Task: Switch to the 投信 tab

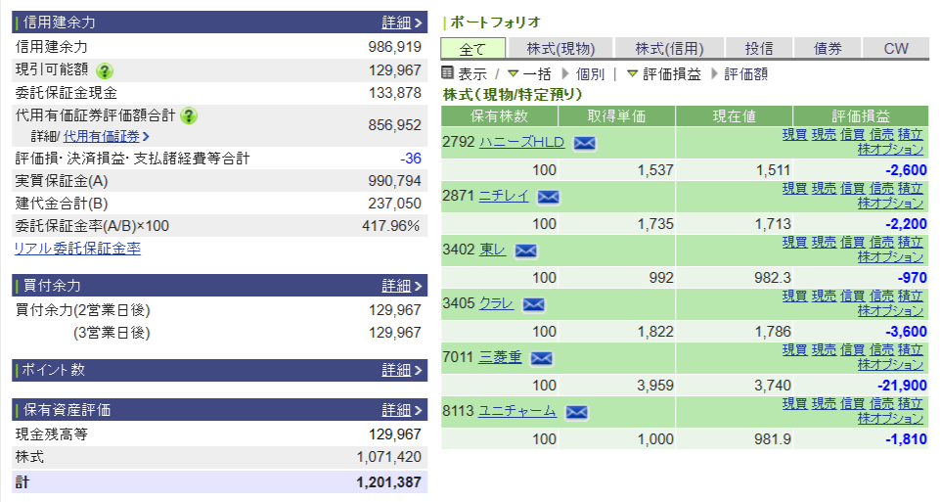Action: pos(759,49)
